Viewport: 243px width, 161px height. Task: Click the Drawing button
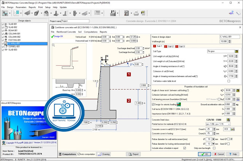click(104, 154)
